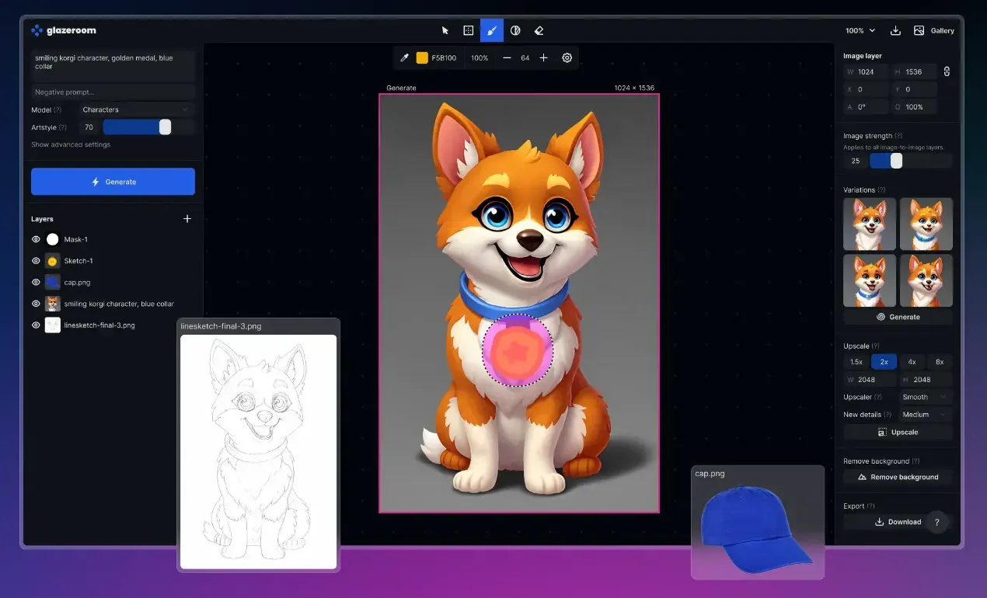Open the Gallery
The image size is (987, 598).
pos(934,30)
